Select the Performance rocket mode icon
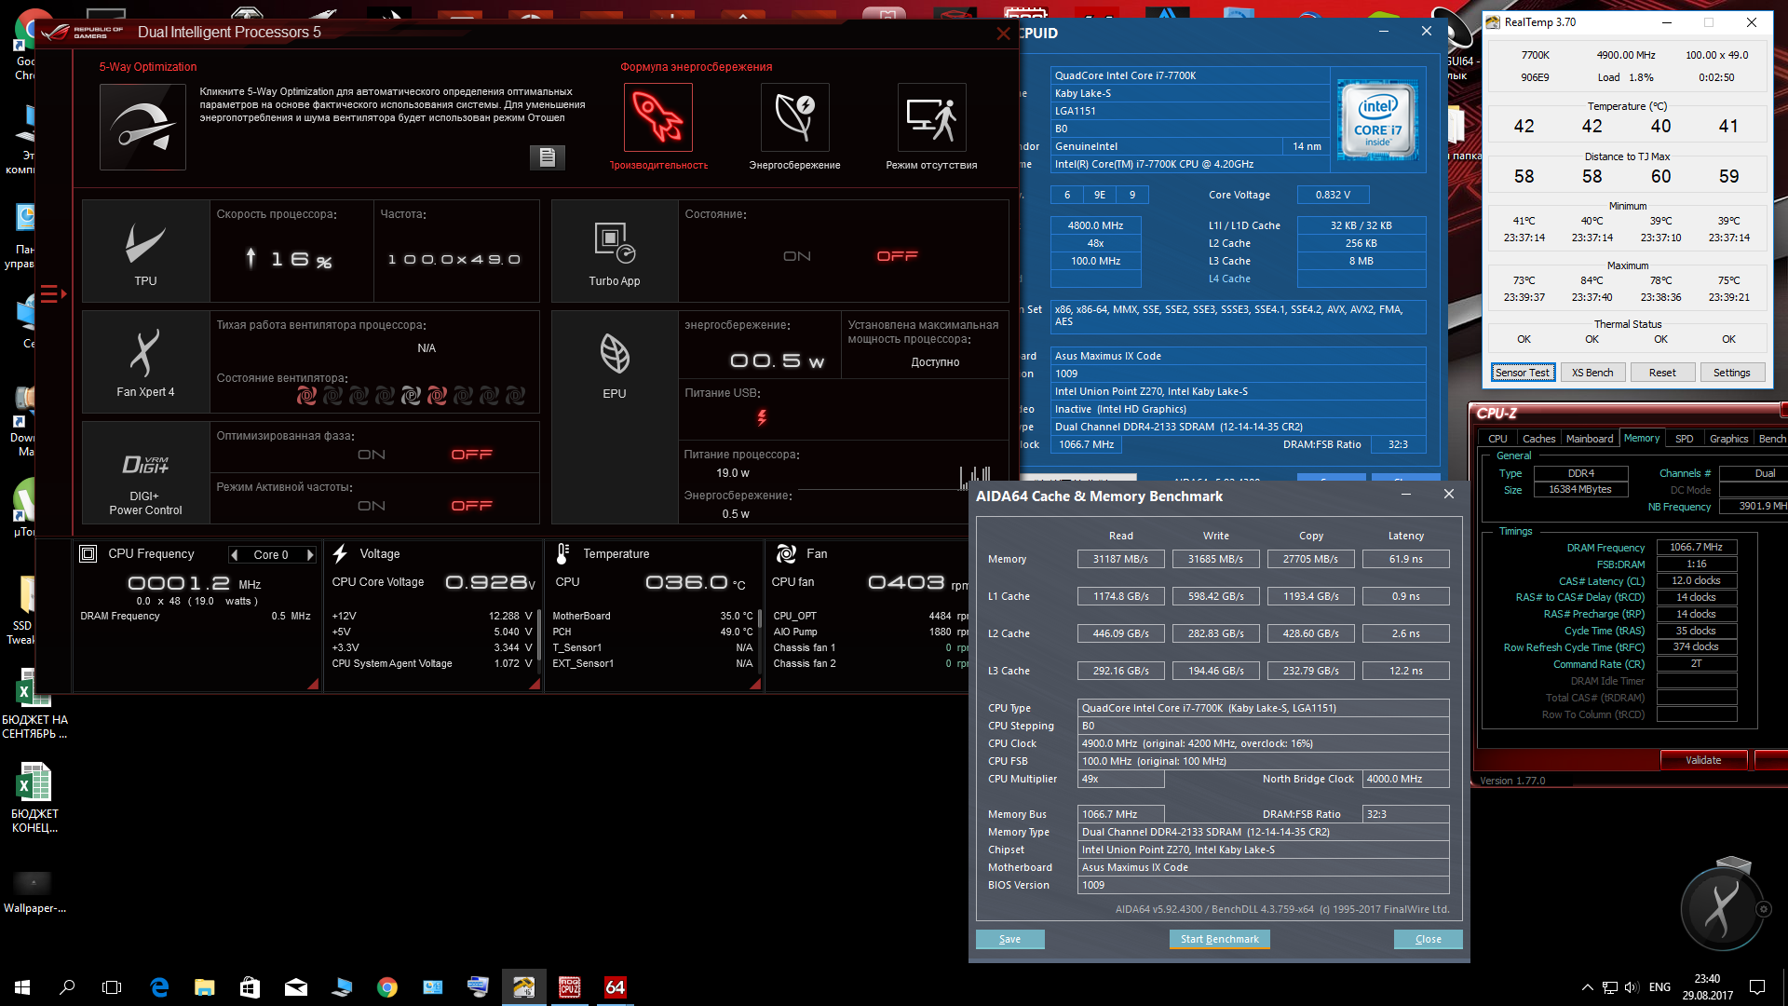This screenshot has height=1006, width=1788. point(657,117)
